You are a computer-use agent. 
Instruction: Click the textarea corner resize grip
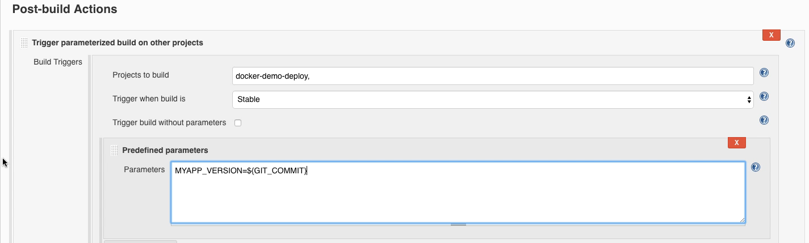[742, 220]
